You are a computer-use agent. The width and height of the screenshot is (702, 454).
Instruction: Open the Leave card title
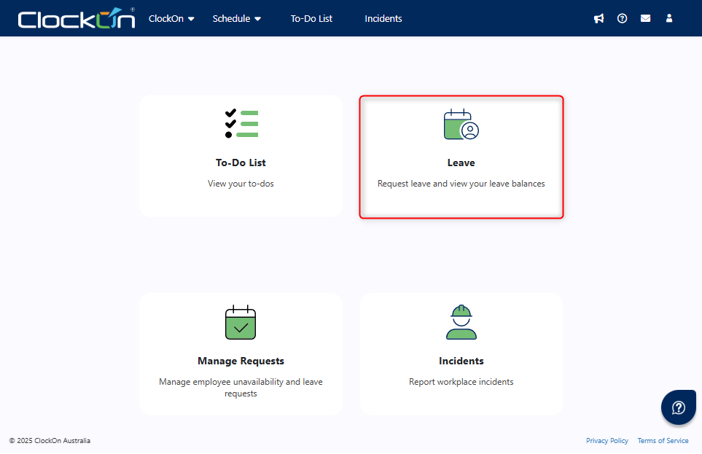461,163
